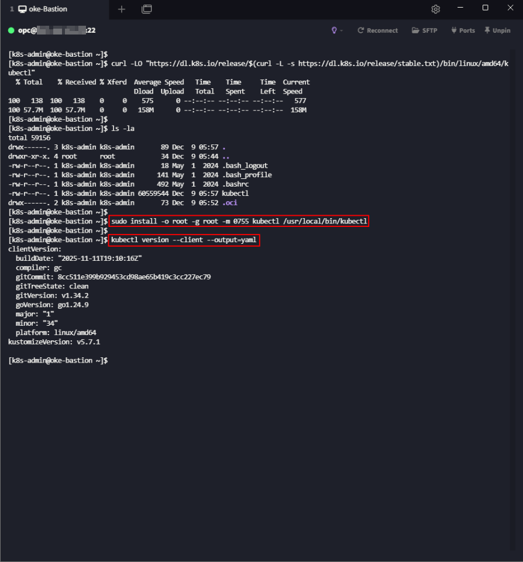Open settings via the gear icon
523x562 pixels.
point(435,9)
